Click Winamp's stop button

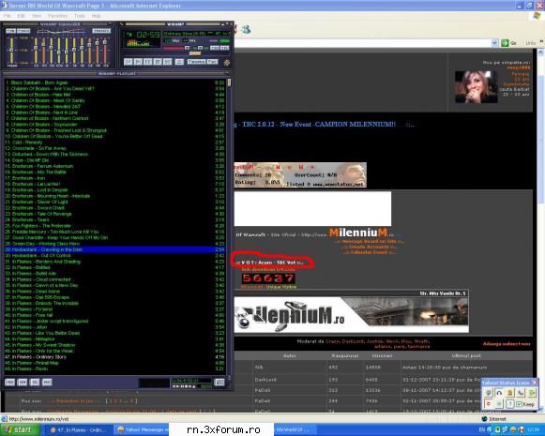pyautogui.click(x=158, y=62)
